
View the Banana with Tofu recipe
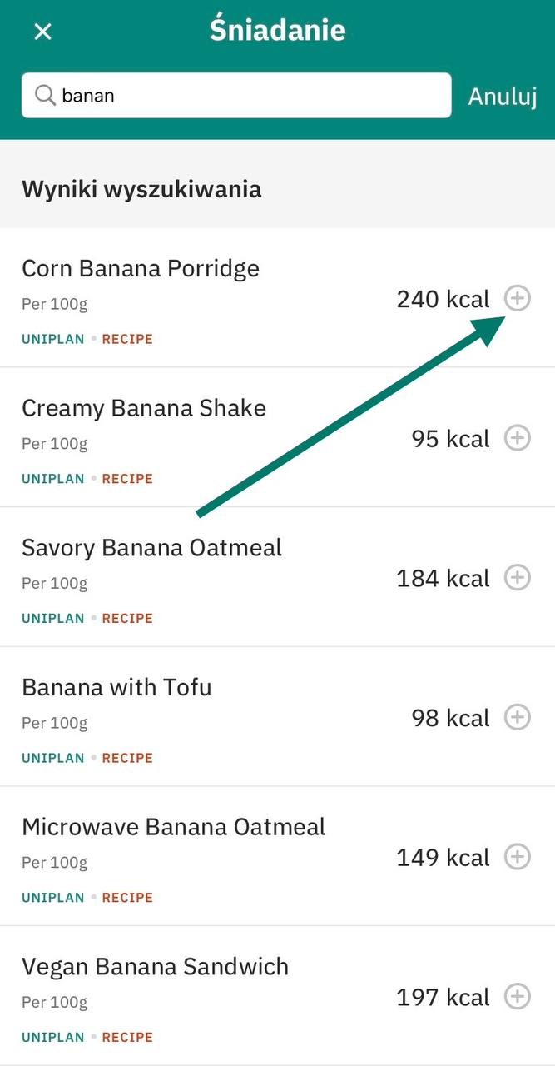116,688
